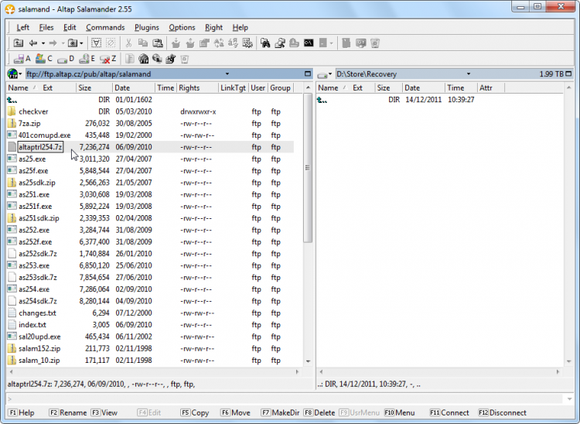Open left panel FTP drive change button
This screenshot has height=424, width=580.
coord(15,74)
